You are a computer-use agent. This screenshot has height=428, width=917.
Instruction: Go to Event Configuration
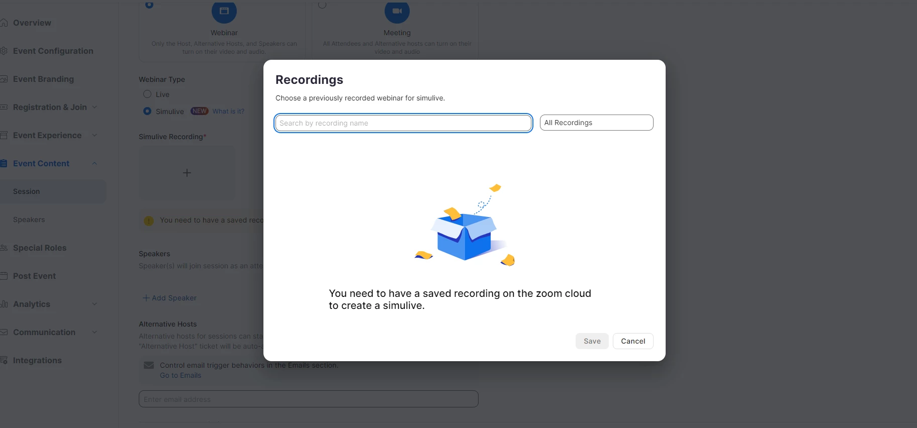53,51
